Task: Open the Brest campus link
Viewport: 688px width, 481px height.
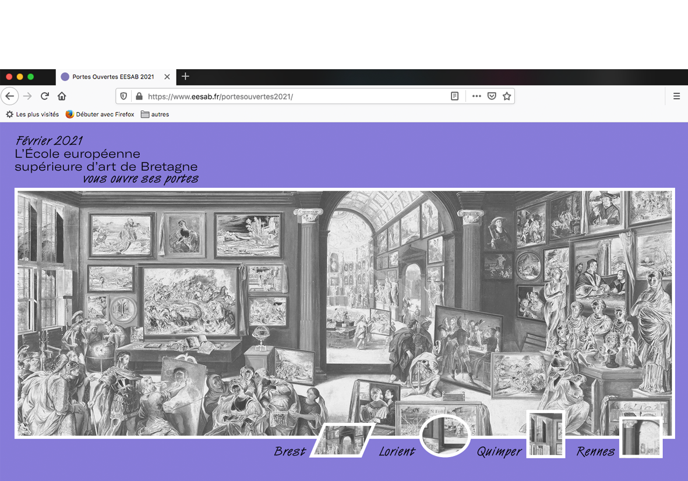Action: (290, 451)
